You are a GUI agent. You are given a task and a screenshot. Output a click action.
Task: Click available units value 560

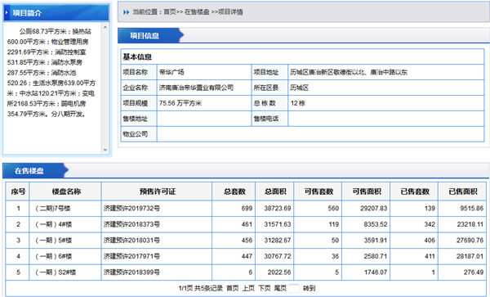click(x=333, y=209)
